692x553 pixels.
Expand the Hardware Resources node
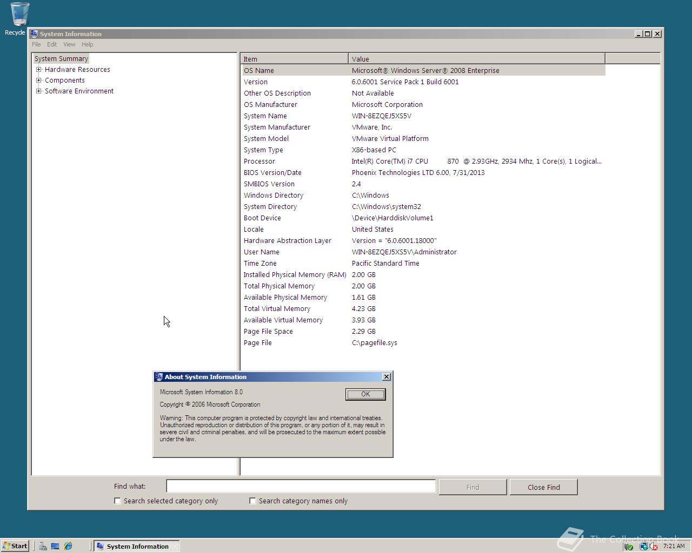click(38, 69)
